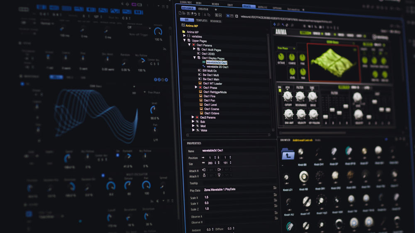Click the search icon beside yellow Anima MP
The height and width of the screenshot is (233, 415).
point(183,25)
